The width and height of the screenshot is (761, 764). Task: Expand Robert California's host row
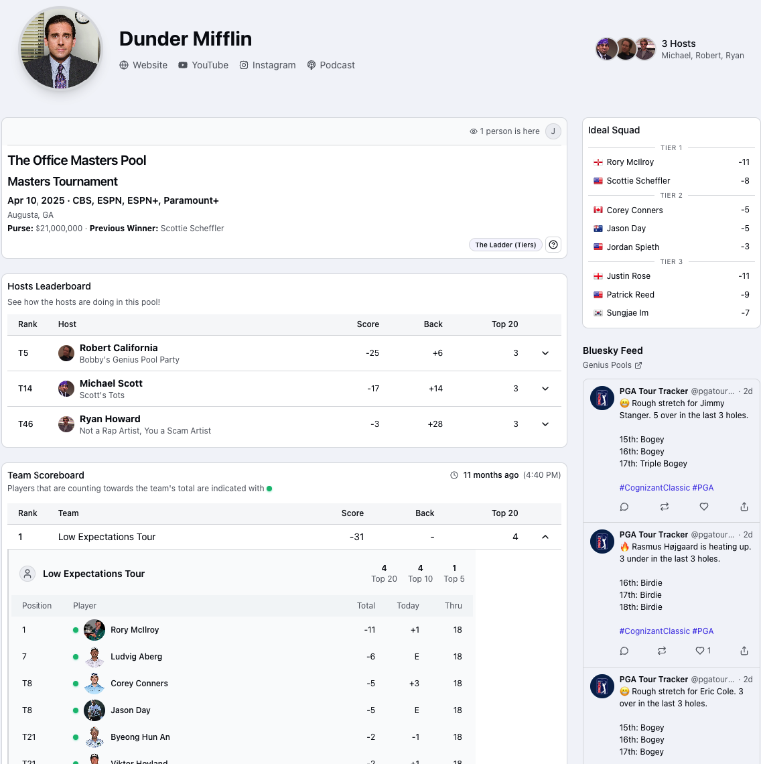click(x=545, y=353)
